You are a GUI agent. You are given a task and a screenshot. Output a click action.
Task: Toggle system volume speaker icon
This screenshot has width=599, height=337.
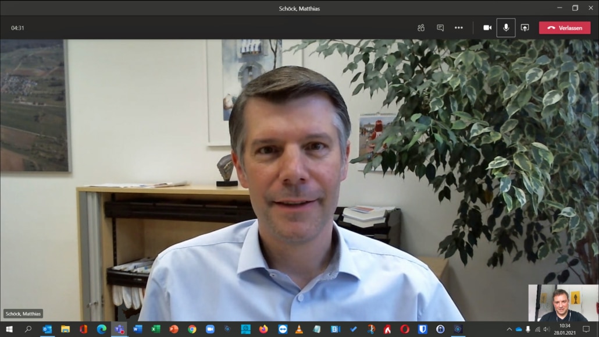click(x=546, y=329)
